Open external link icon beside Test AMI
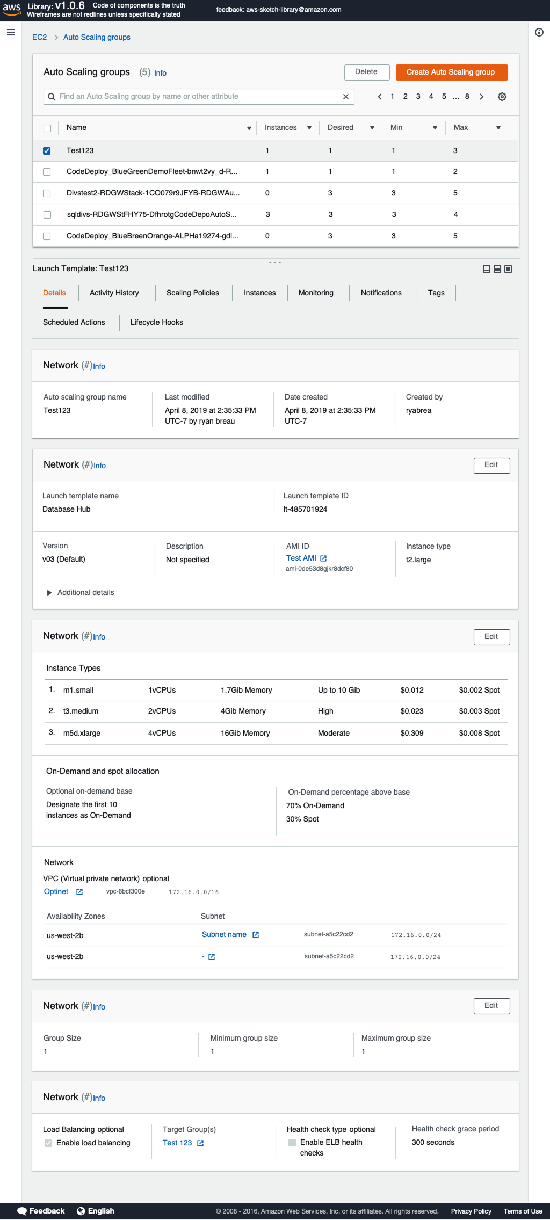Viewport: 550px width, 1220px height. (323, 558)
